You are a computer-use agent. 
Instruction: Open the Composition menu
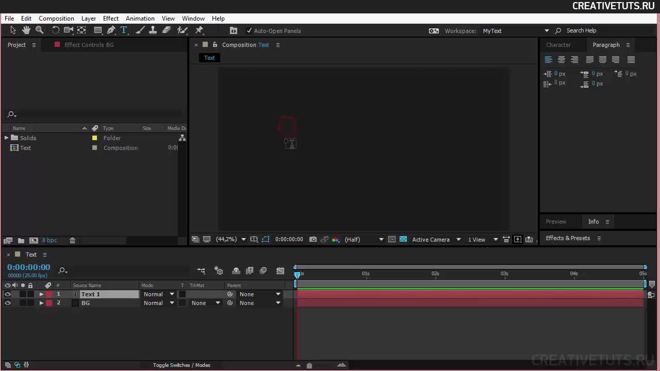coord(56,19)
